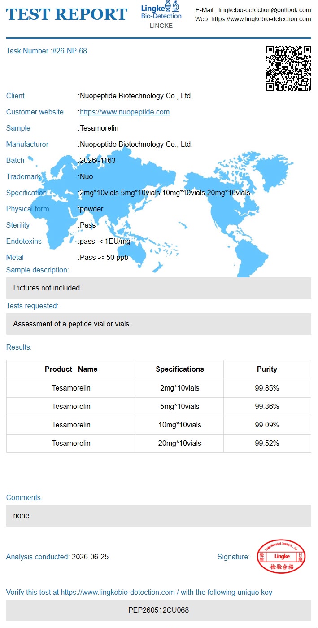Click the analysis date 2026-06-25
Screen dimensions: 318x628
coord(90,557)
